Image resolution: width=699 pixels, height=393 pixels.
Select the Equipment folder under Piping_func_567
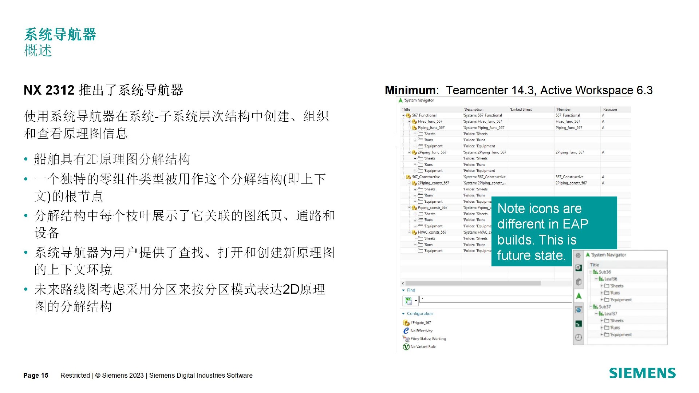pos(430,146)
